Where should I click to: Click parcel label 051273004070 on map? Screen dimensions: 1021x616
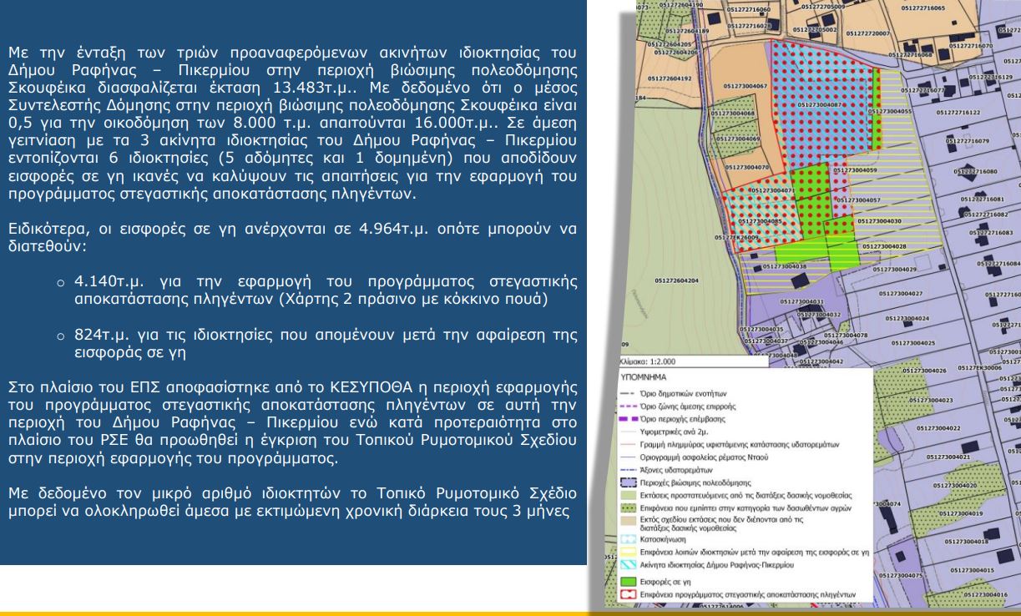(x=747, y=168)
